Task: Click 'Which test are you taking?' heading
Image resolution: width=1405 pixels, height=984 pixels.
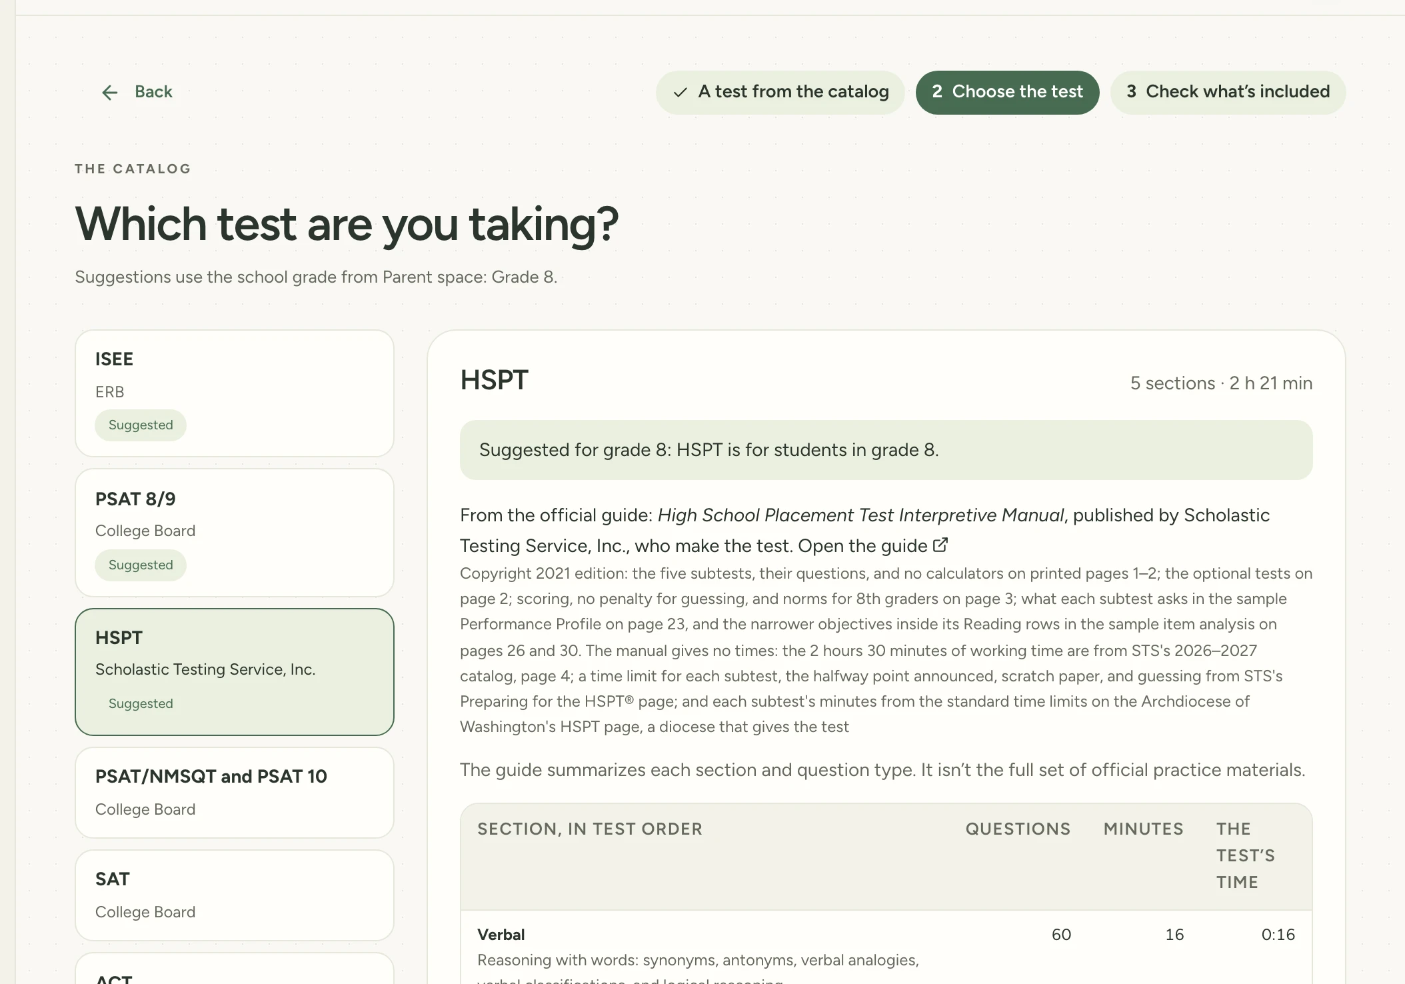Action: tap(347, 225)
